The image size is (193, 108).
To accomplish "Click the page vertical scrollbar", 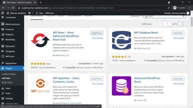I will point(192,22).
